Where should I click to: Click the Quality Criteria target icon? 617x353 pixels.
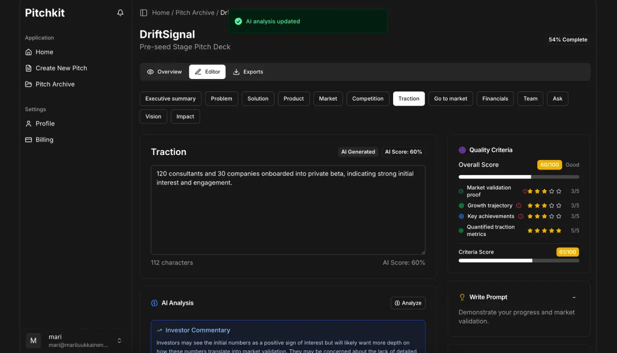462,150
